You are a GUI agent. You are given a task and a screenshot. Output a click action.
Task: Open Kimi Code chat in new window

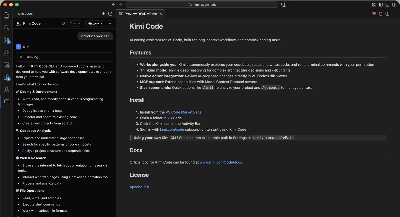pos(110,14)
